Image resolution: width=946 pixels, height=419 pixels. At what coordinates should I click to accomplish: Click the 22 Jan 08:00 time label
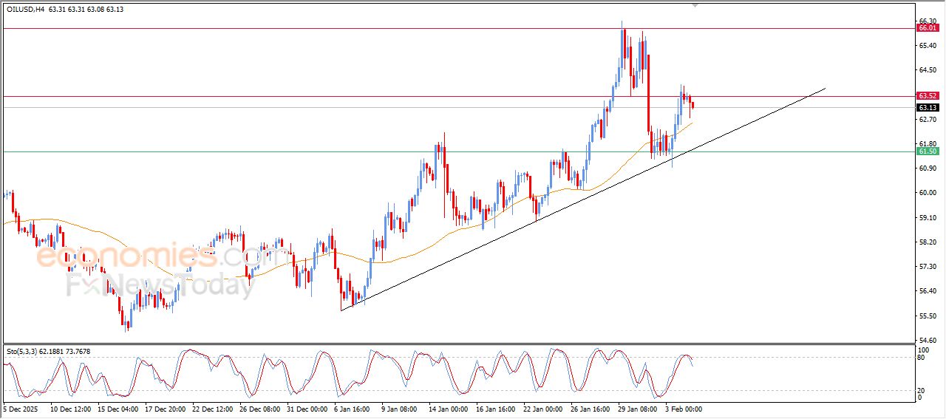point(545,409)
